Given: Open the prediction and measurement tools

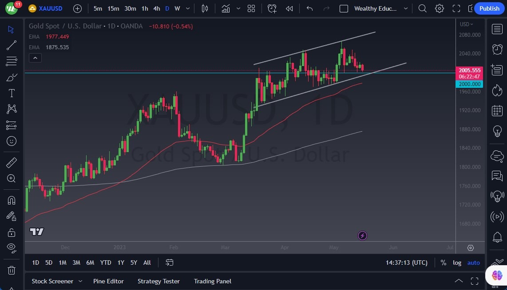Looking at the screenshot, I should pos(11,125).
